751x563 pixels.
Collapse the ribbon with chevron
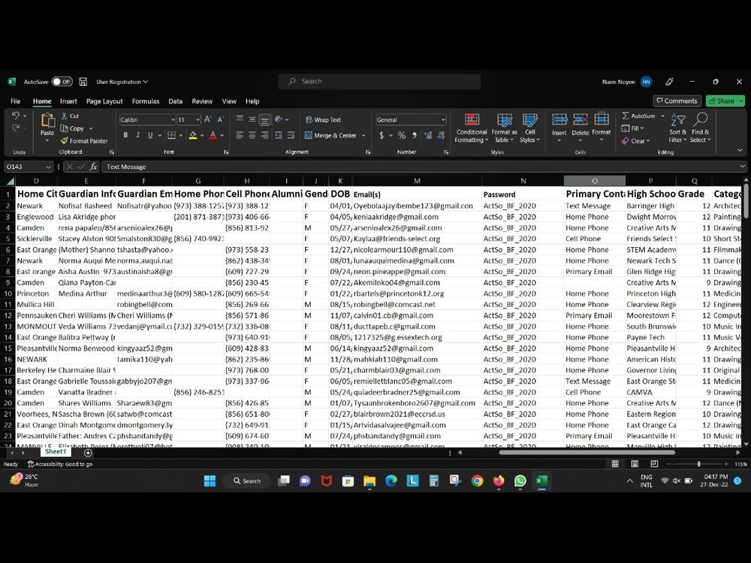click(740, 150)
